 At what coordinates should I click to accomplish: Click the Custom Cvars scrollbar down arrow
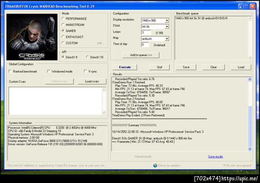coord(104,113)
